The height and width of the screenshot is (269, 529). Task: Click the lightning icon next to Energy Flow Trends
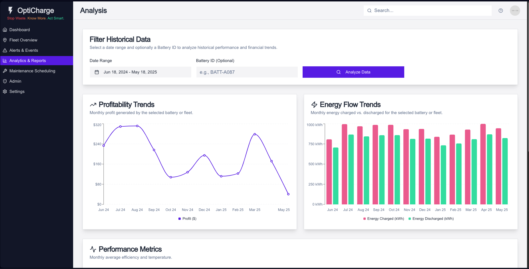pos(315,104)
